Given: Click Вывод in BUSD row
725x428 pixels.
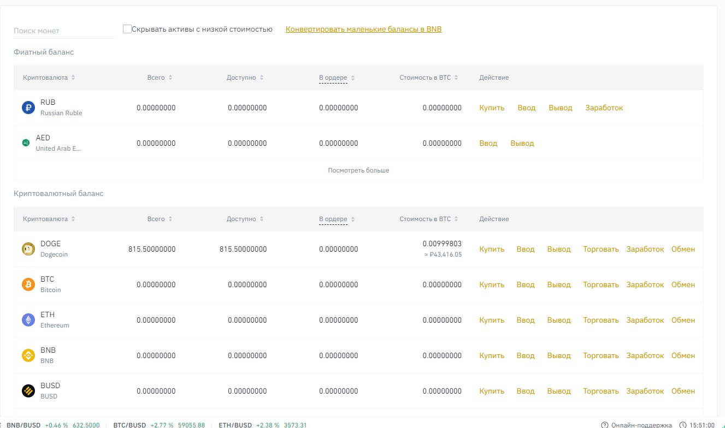Looking at the screenshot, I should tap(559, 391).
